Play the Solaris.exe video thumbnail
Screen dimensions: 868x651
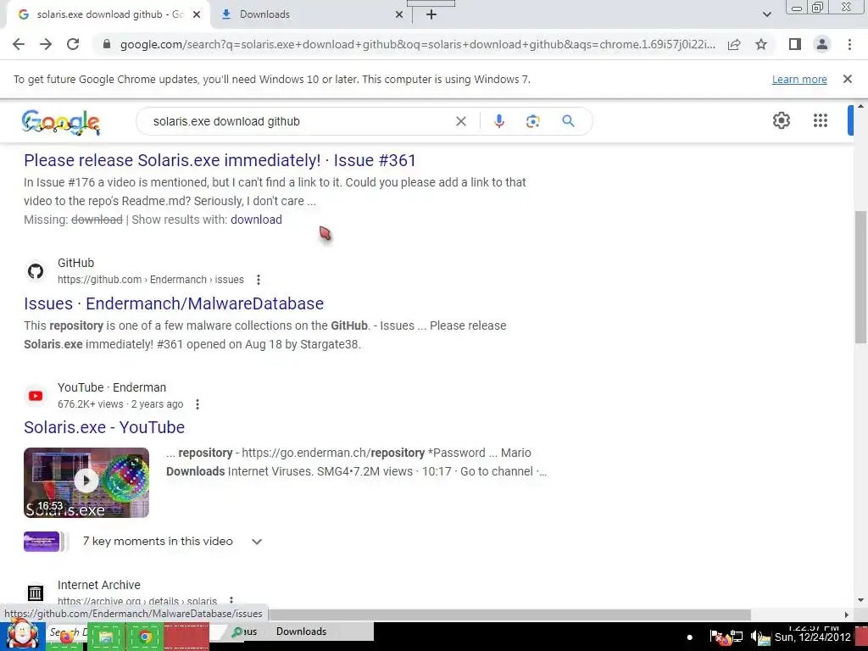(86, 482)
